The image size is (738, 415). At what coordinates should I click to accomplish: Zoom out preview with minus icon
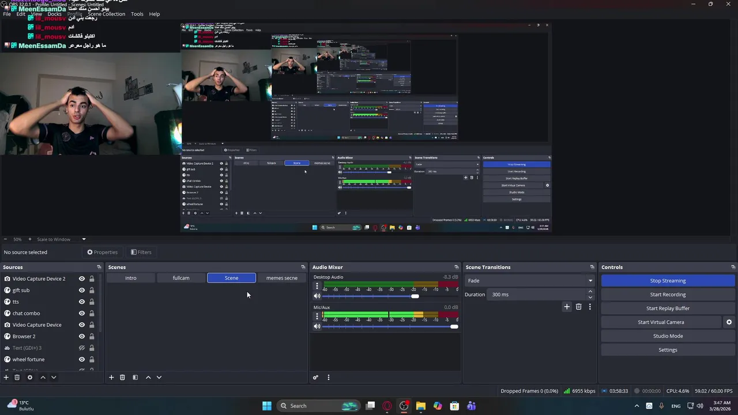coord(5,239)
